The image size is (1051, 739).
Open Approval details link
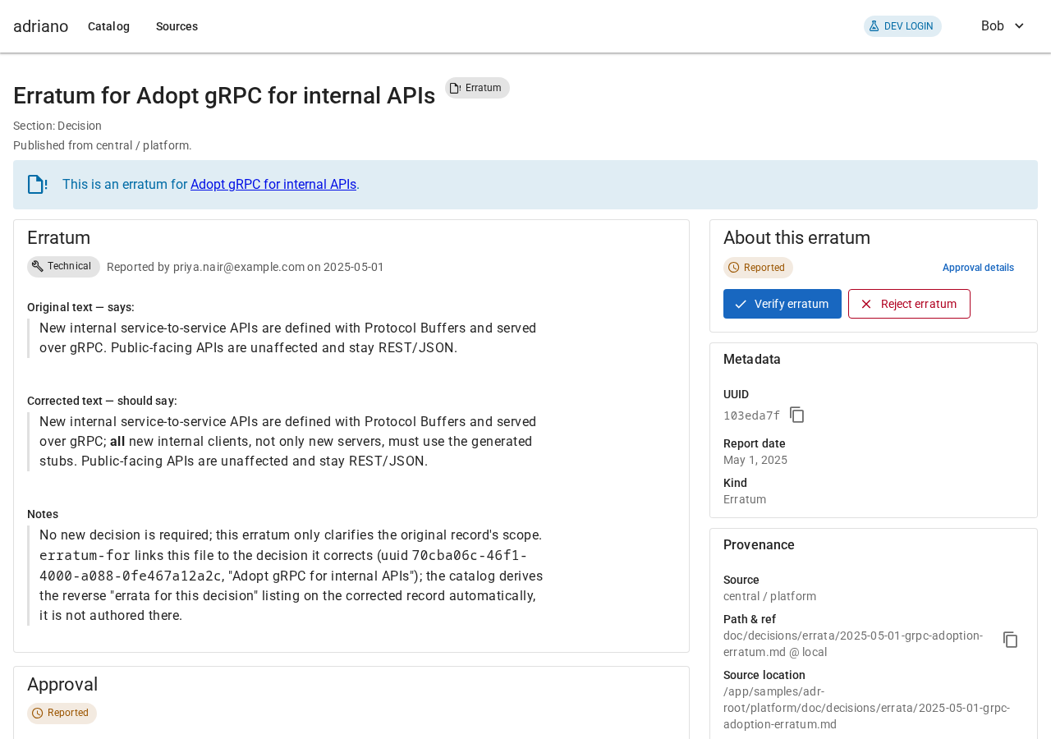pyautogui.click(x=978, y=268)
